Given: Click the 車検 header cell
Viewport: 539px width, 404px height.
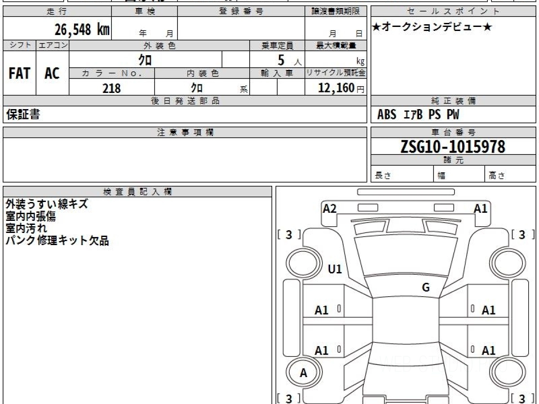Looking at the screenshot, I should (x=145, y=12).
